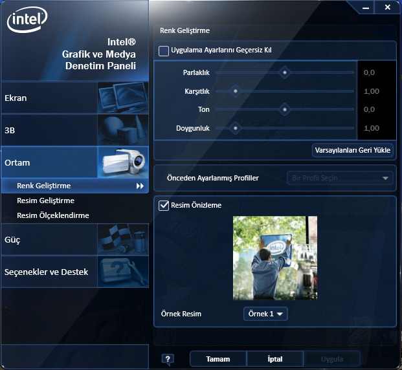402x370 pixels.
Task: Enable Uygulama Ayarlarını Geçersiz Kıl checkbox
Action: pos(164,50)
